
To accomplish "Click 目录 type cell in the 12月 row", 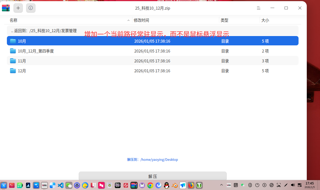I will tap(225, 71).
